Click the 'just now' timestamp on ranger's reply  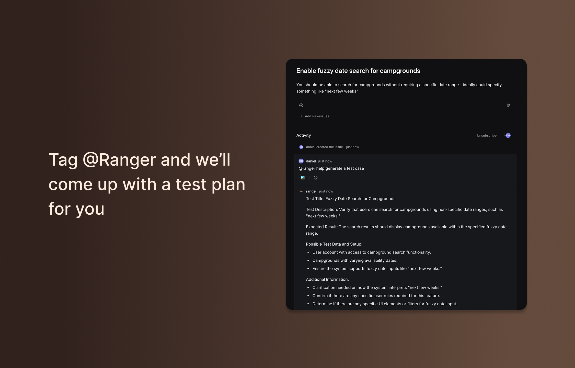(326, 191)
